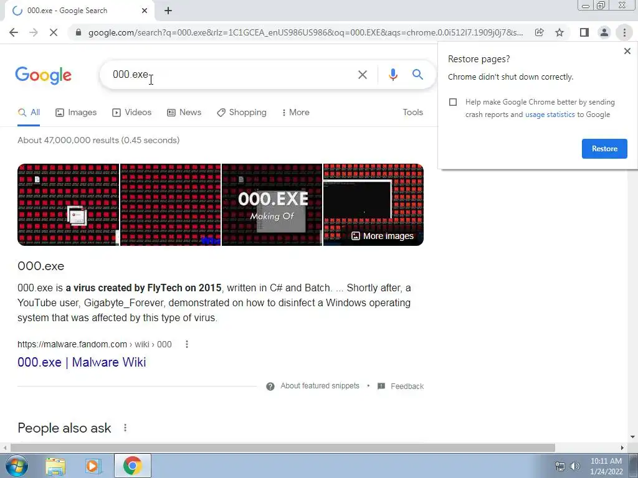Image resolution: width=638 pixels, height=478 pixels.
Task: Open Chrome three-dot menu
Action: pos(624,32)
